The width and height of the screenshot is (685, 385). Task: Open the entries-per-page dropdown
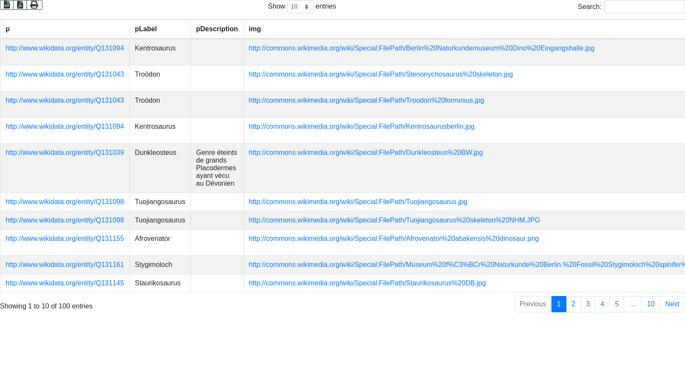(x=300, y=6)
